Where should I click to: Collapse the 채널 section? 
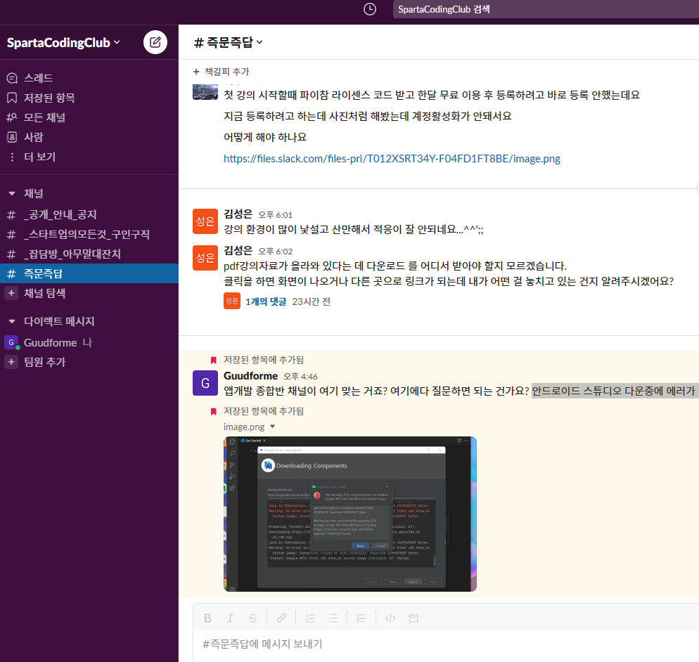[11, 193]
